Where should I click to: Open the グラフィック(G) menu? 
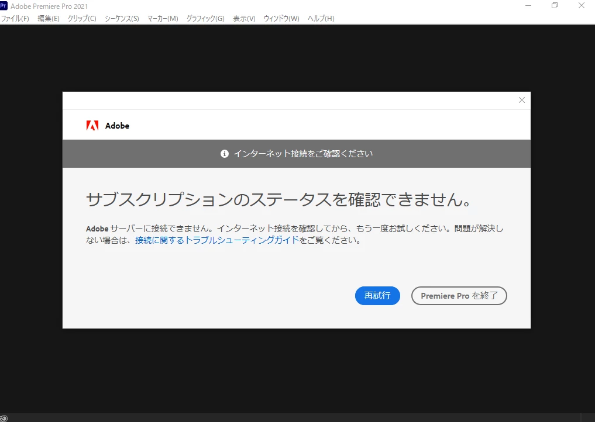tap(205, 19)
